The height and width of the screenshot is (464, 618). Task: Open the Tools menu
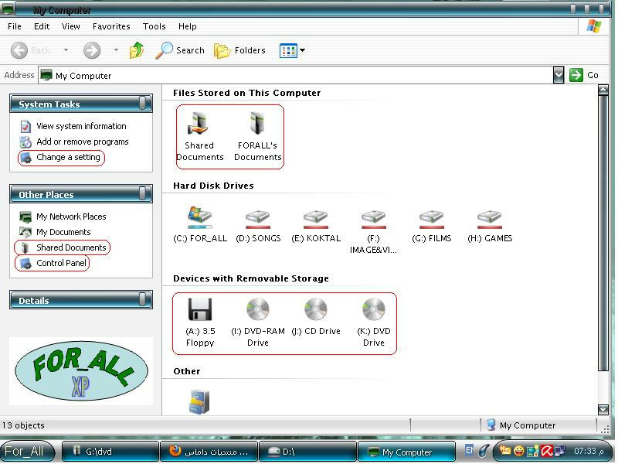click(x=154, y=26)
